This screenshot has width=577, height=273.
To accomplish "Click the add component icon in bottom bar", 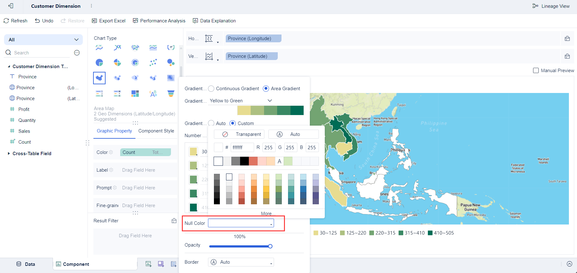I will click(149, 264).
